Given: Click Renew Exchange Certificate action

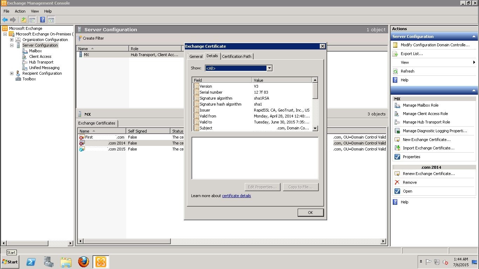Looking at the screenshot, I should point(429,174).
